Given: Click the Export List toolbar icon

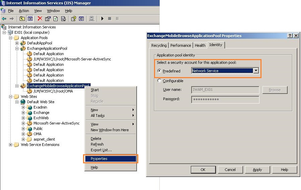Looking at the screenshot, I should (x=63, y=19).
